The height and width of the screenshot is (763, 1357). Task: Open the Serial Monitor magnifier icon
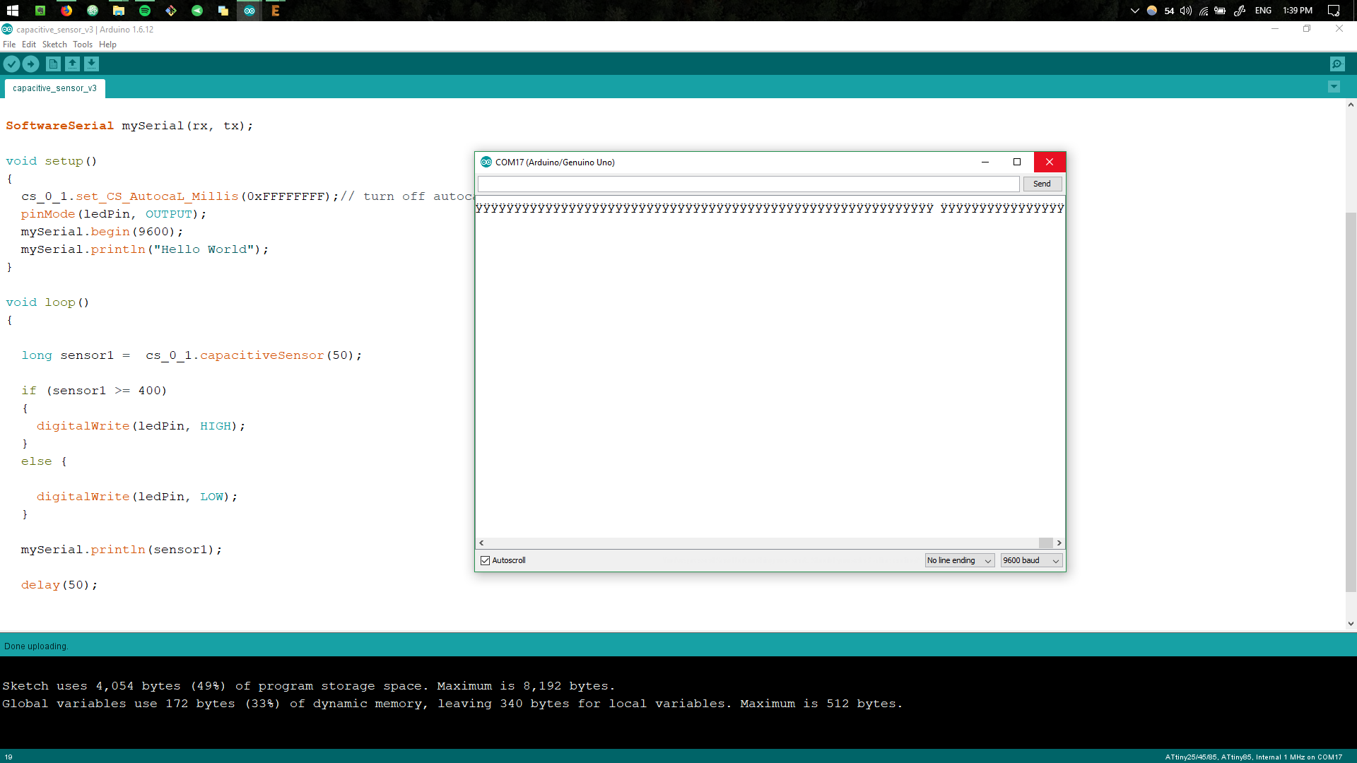pos(1337,64)
